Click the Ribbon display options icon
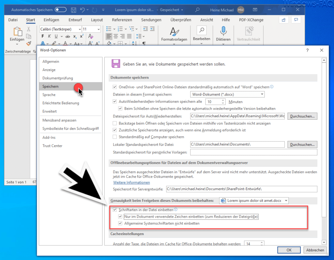The width and height of the screenshot is (334, 260). point(255,10)
